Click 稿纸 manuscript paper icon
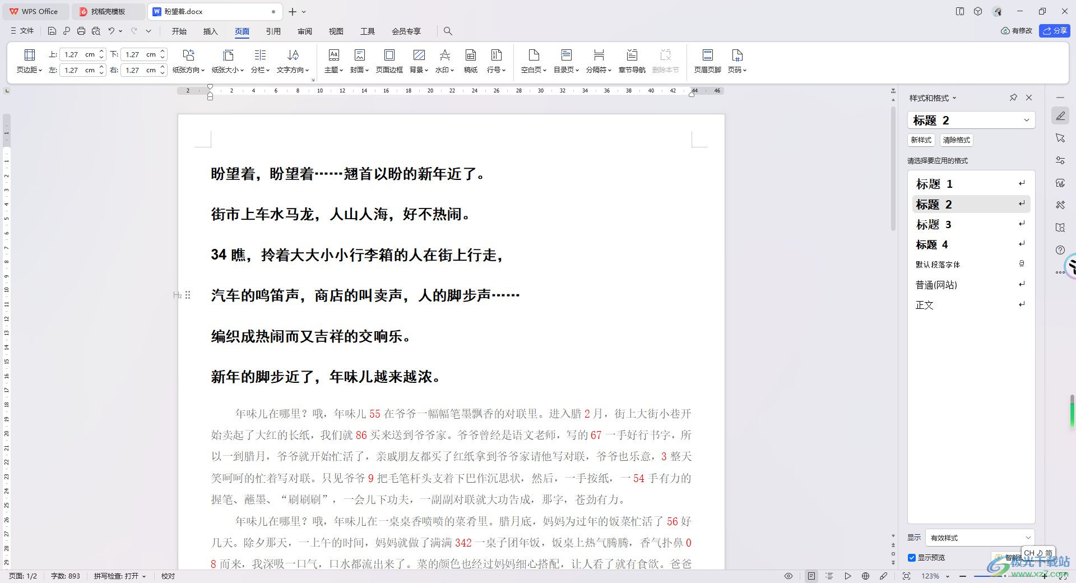Viewport: 1076px width, 583px height. [471, 61]
